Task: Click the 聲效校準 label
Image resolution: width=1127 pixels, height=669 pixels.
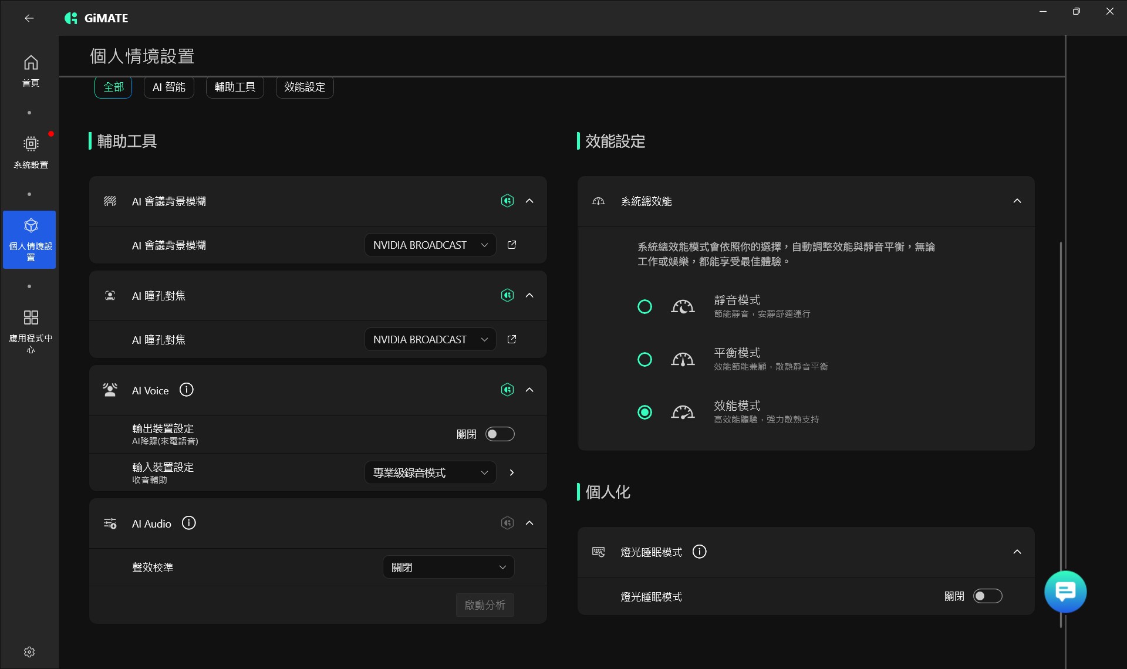Action: [x=153, y=567]
